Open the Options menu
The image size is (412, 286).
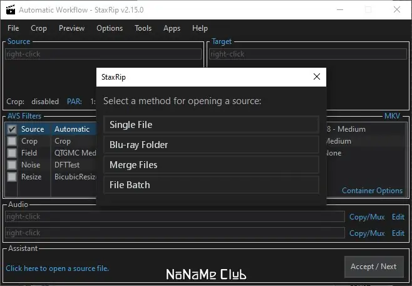point(110,28)
